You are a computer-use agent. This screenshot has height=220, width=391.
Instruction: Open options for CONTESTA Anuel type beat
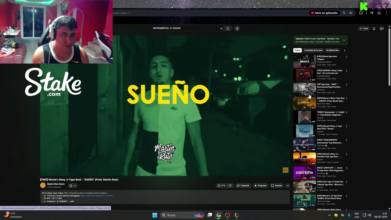coord(346,168)
